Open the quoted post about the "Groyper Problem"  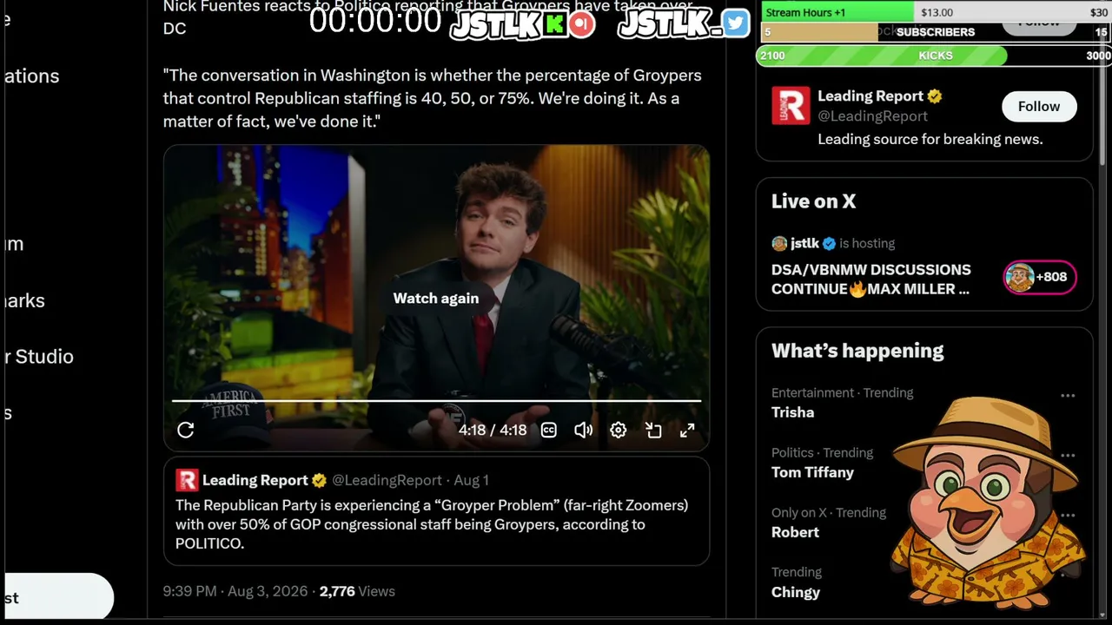tap(436, 511)
